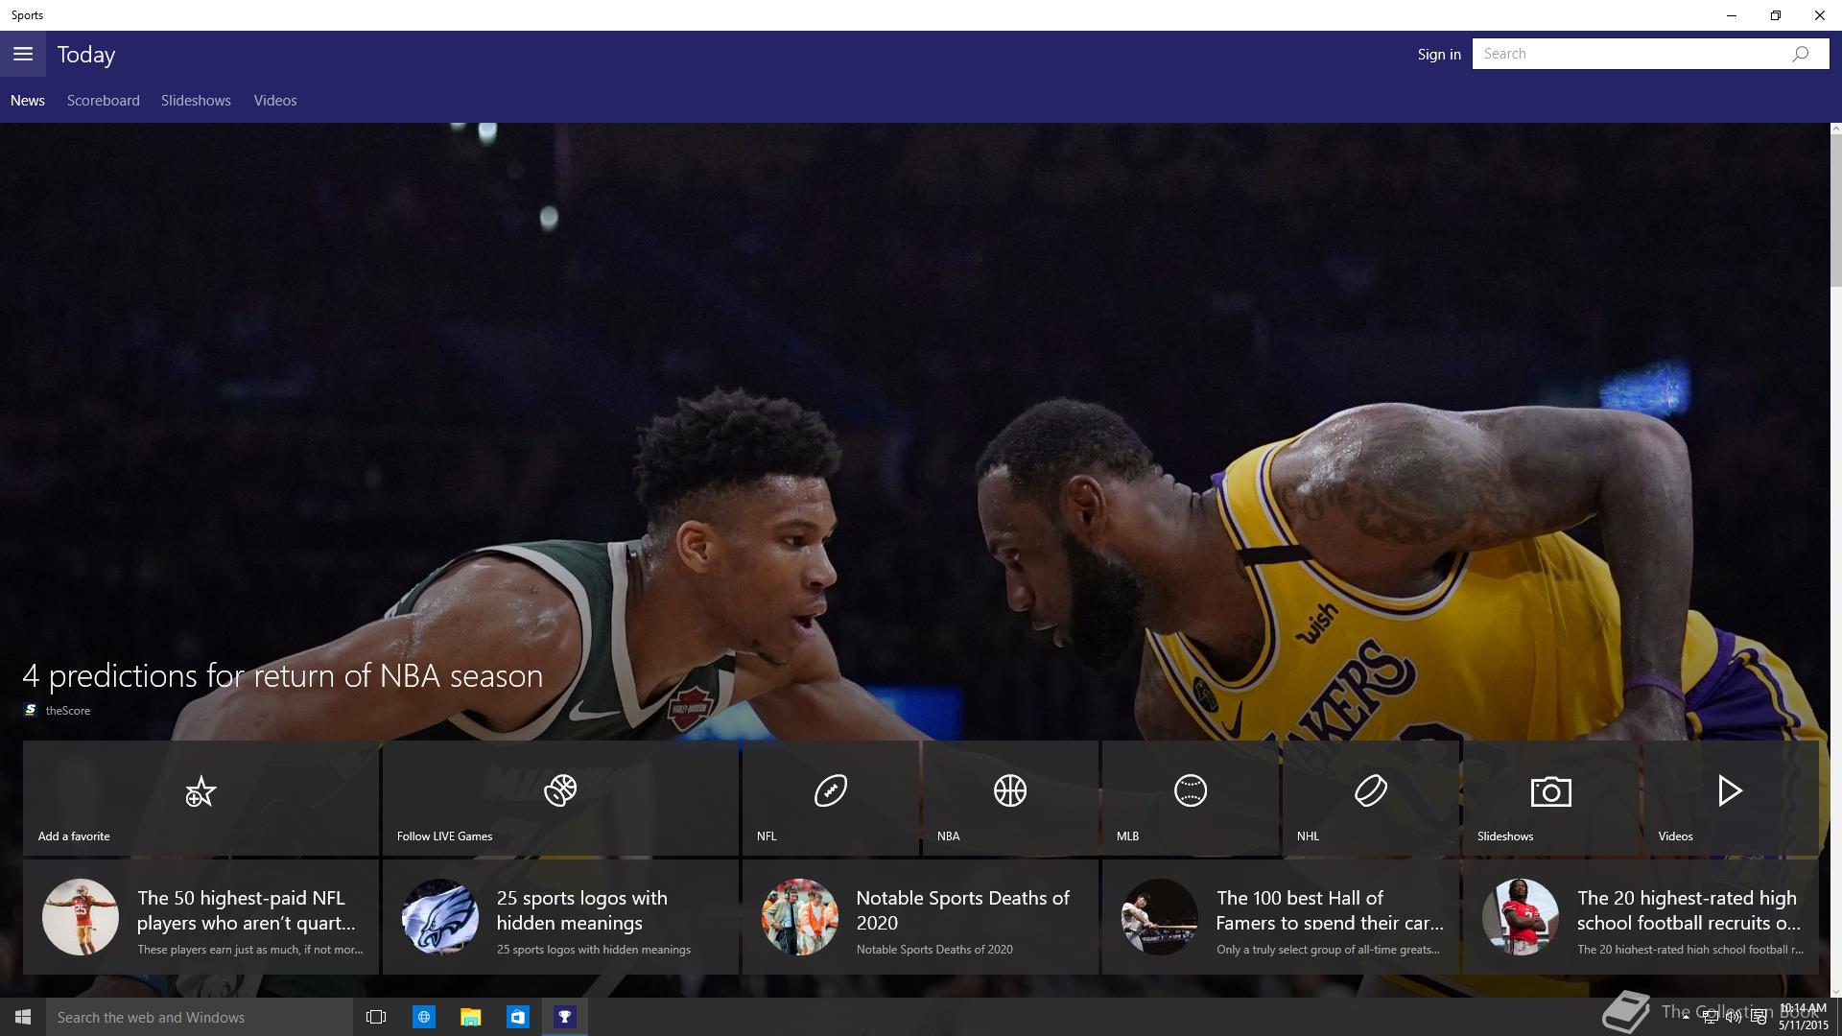The image size is (1842, 1036).
Task: Click the search magnifier icon
Action: click(1801, 54)
